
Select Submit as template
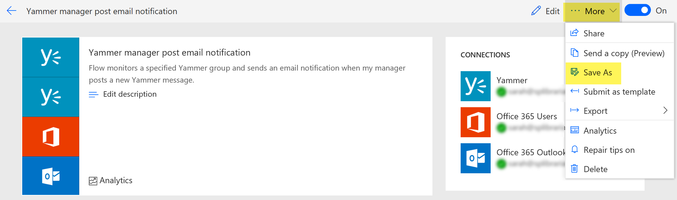tap(619, 92)
